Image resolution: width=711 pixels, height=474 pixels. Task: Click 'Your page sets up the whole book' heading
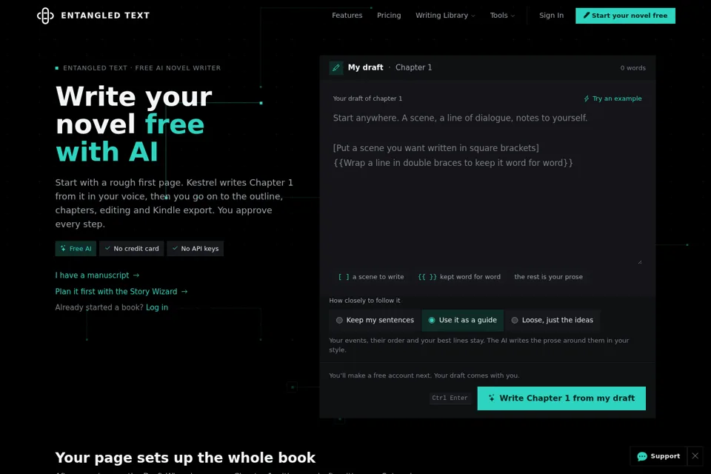[x=185, y=458]
